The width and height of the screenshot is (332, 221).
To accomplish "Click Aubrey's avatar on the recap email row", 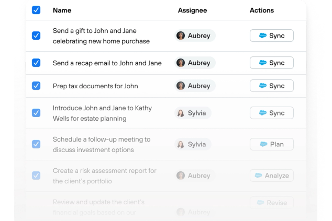I will [x=181, y=63].
